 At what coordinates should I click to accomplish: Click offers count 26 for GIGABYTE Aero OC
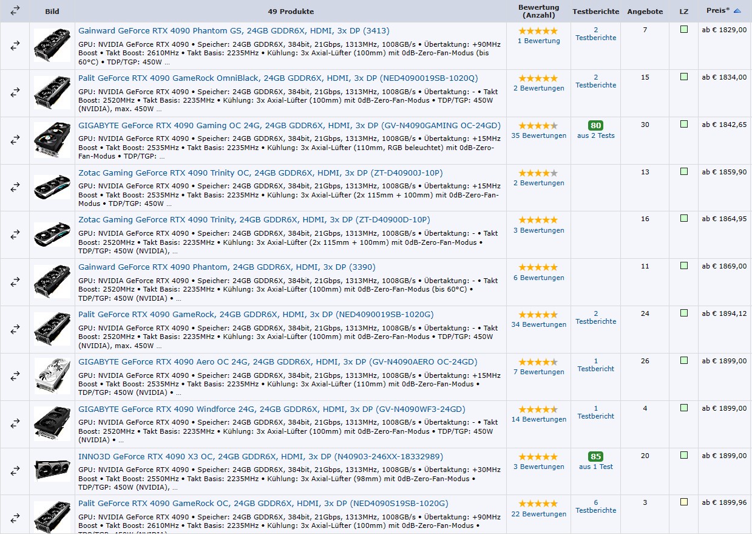(x=645, y=361)
